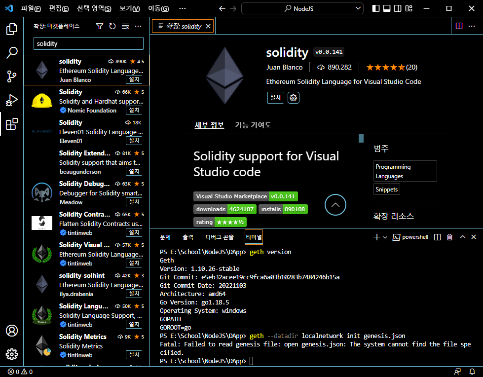Open the Edit (편집) menu
The height and width of the screenshot is (377, 483).
pos(59,8)
